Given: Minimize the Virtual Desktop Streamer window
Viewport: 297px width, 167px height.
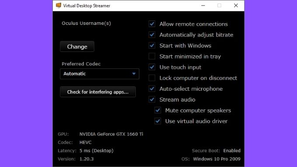Looking at the screenshot, I should [x=203, y=6].
